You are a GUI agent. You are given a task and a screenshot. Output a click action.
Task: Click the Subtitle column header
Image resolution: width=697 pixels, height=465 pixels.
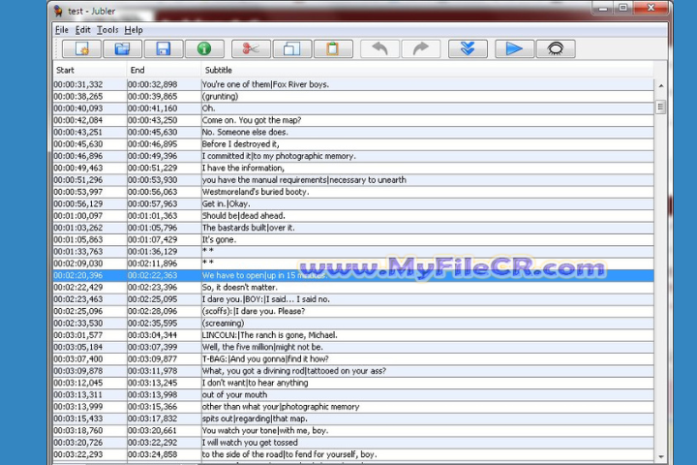coord(427,70)
